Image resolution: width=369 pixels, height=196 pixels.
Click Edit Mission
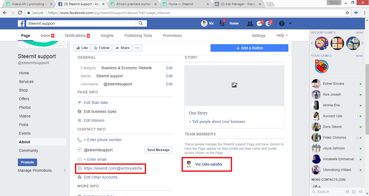(x=94, y=120)
